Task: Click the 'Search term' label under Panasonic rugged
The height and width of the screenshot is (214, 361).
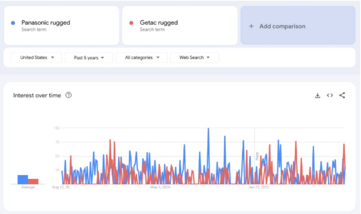Action: pyautogui.click(x=34, y=30)
